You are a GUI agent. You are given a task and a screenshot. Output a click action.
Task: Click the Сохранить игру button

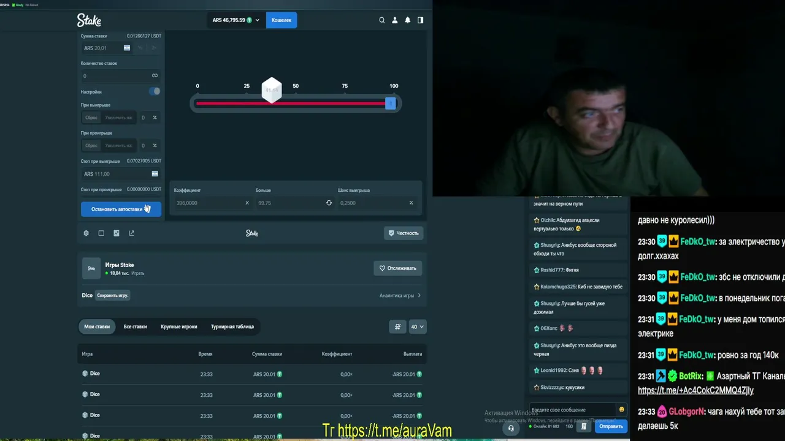(x=113, y=295)
